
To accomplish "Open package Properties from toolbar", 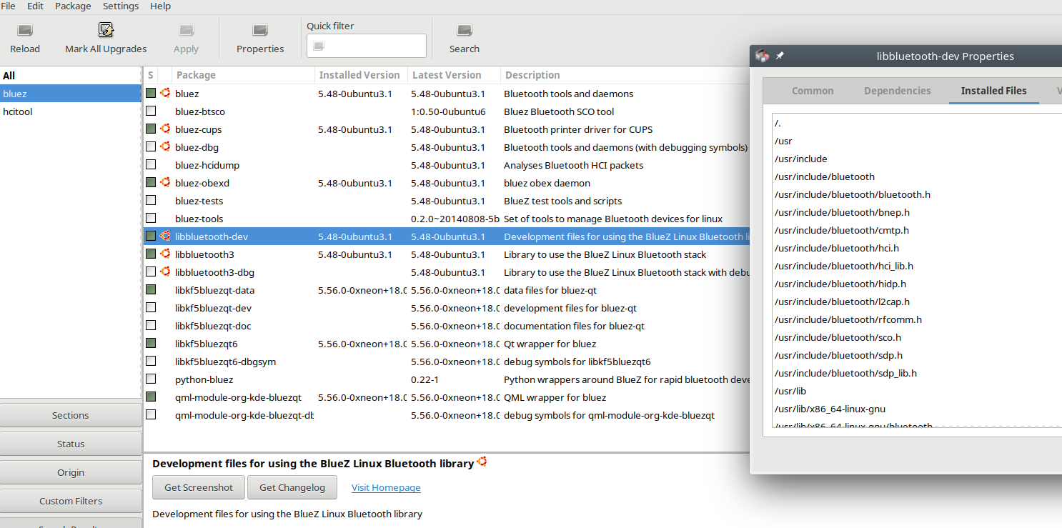I will 260,39.
